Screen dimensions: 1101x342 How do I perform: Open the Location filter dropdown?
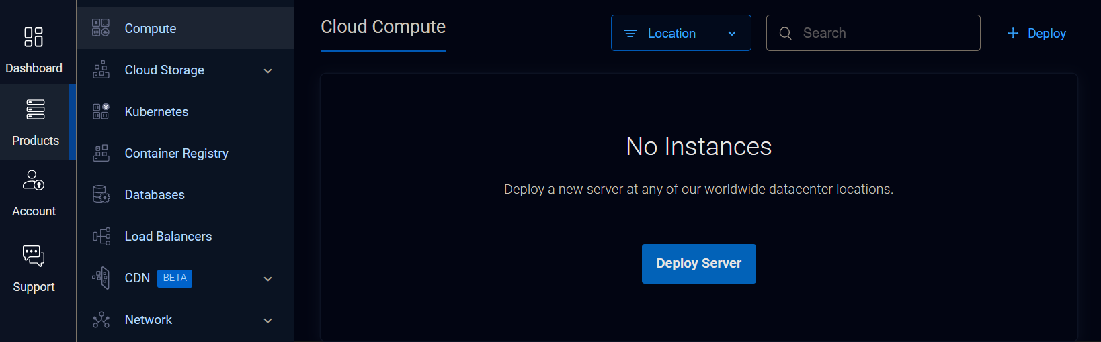pos(681,33)
